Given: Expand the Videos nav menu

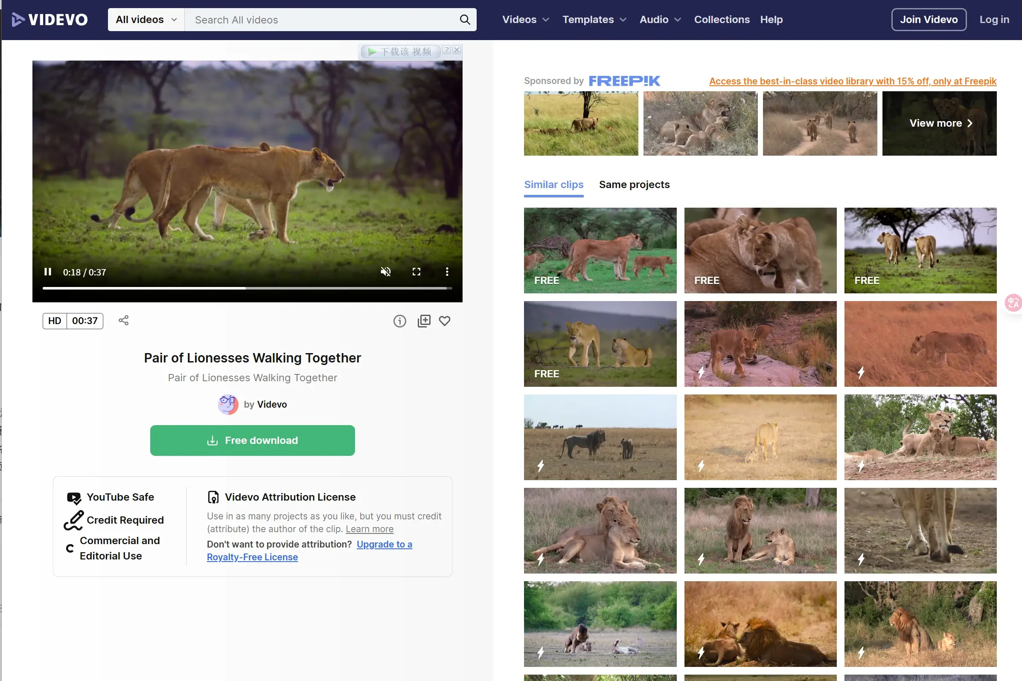Looking at the screenshot, I should point(525,20).
